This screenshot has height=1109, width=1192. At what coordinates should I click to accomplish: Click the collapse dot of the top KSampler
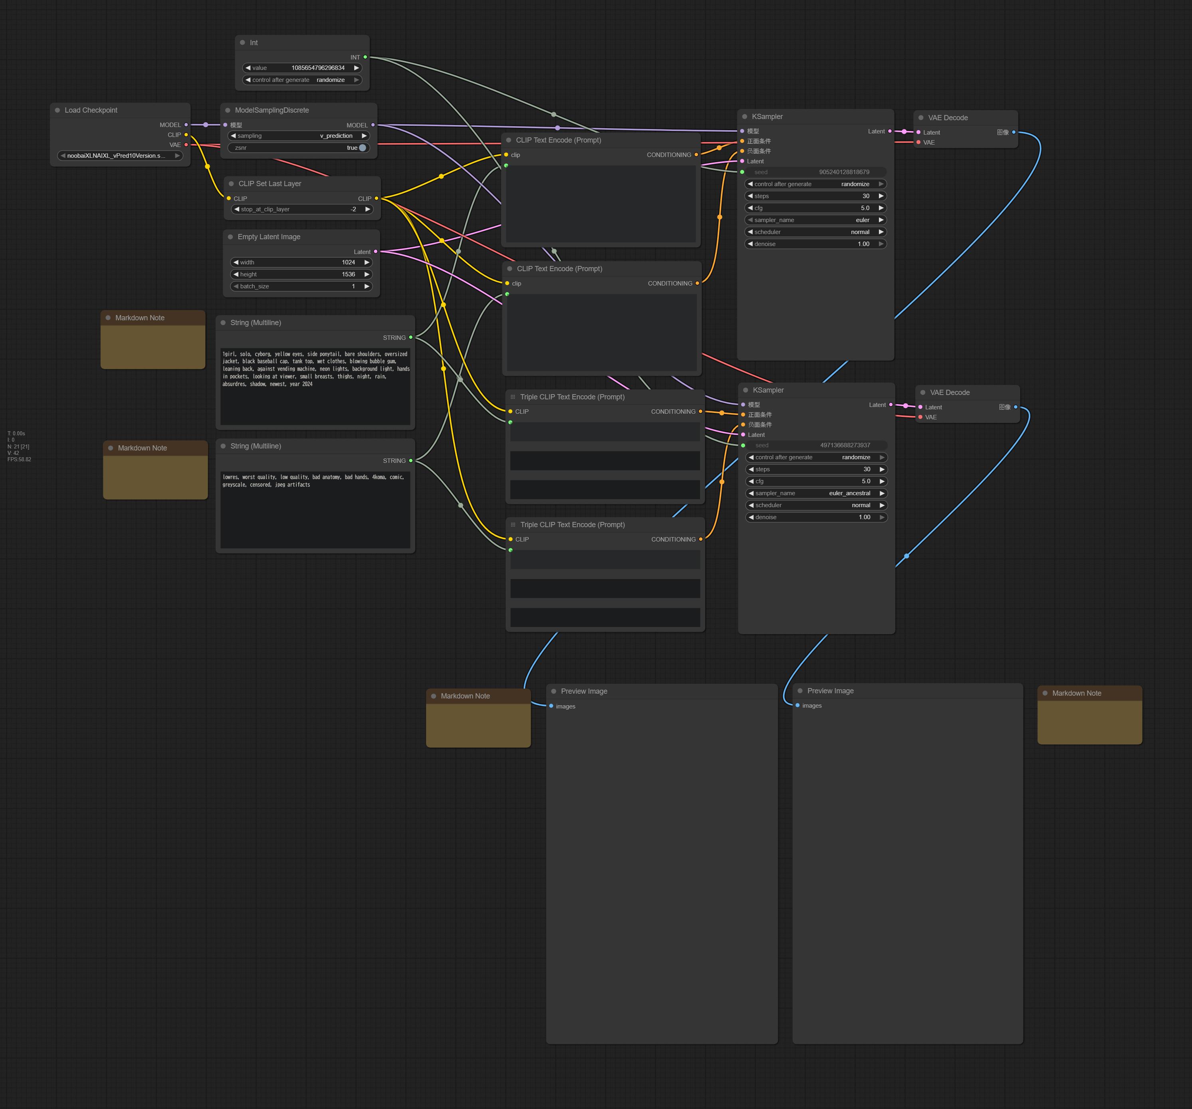[x=745, y=117]
